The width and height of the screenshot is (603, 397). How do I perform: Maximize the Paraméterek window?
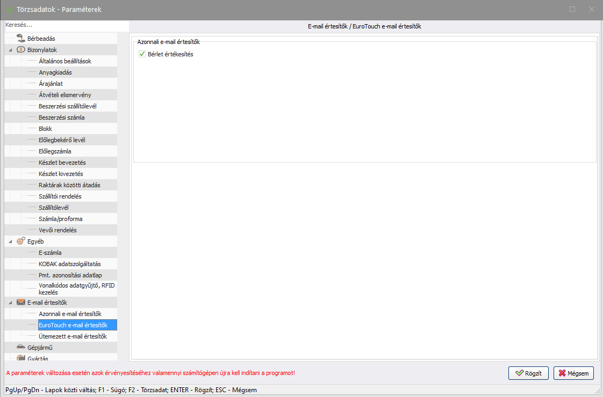click(x=572, y=10)
